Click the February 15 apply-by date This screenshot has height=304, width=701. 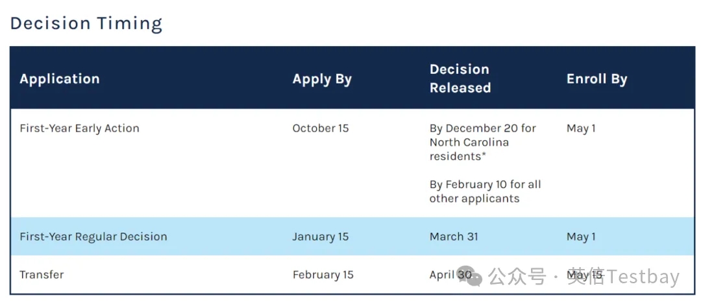pos(323,275)
